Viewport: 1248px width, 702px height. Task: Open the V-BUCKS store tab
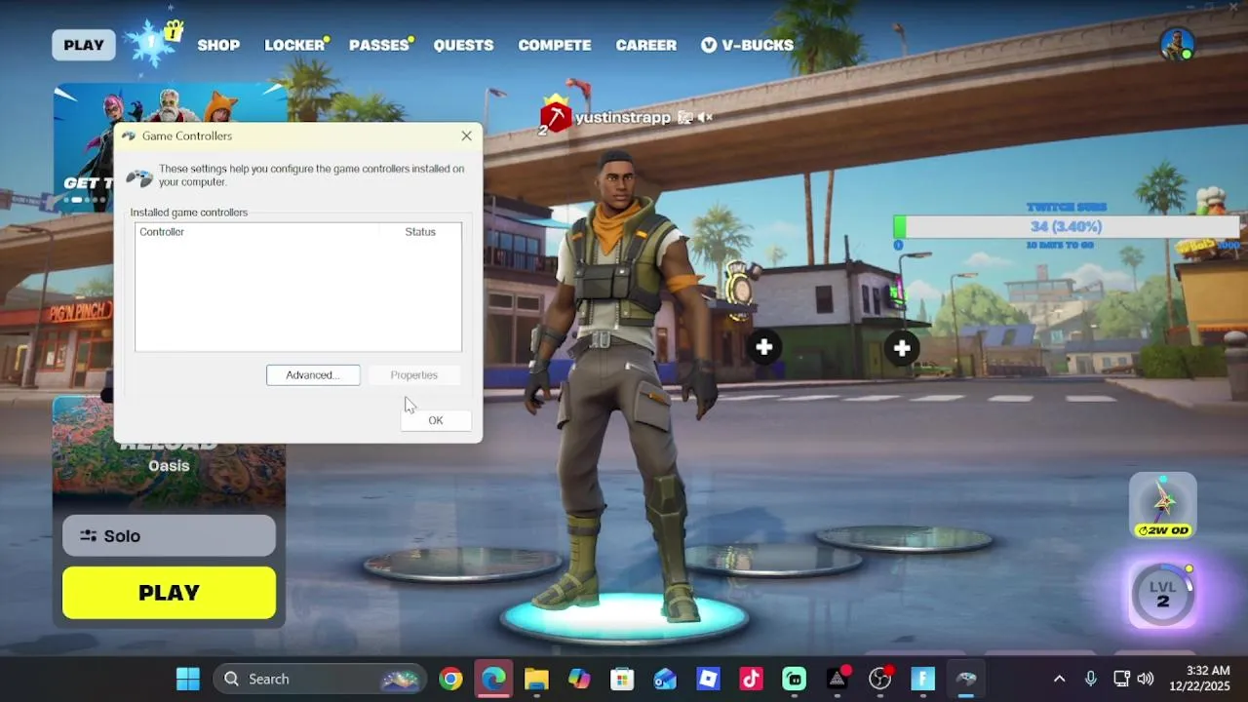747,45
